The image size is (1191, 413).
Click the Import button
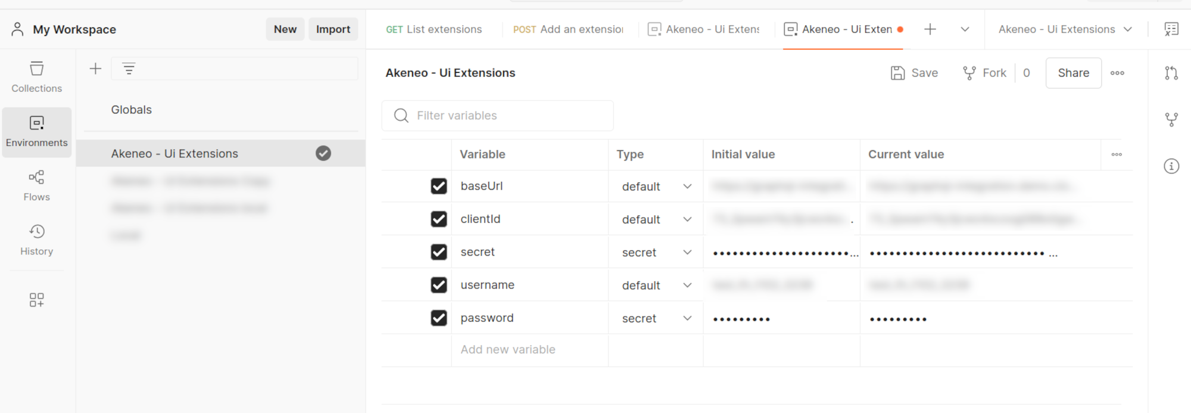click(x=333, y=29)
